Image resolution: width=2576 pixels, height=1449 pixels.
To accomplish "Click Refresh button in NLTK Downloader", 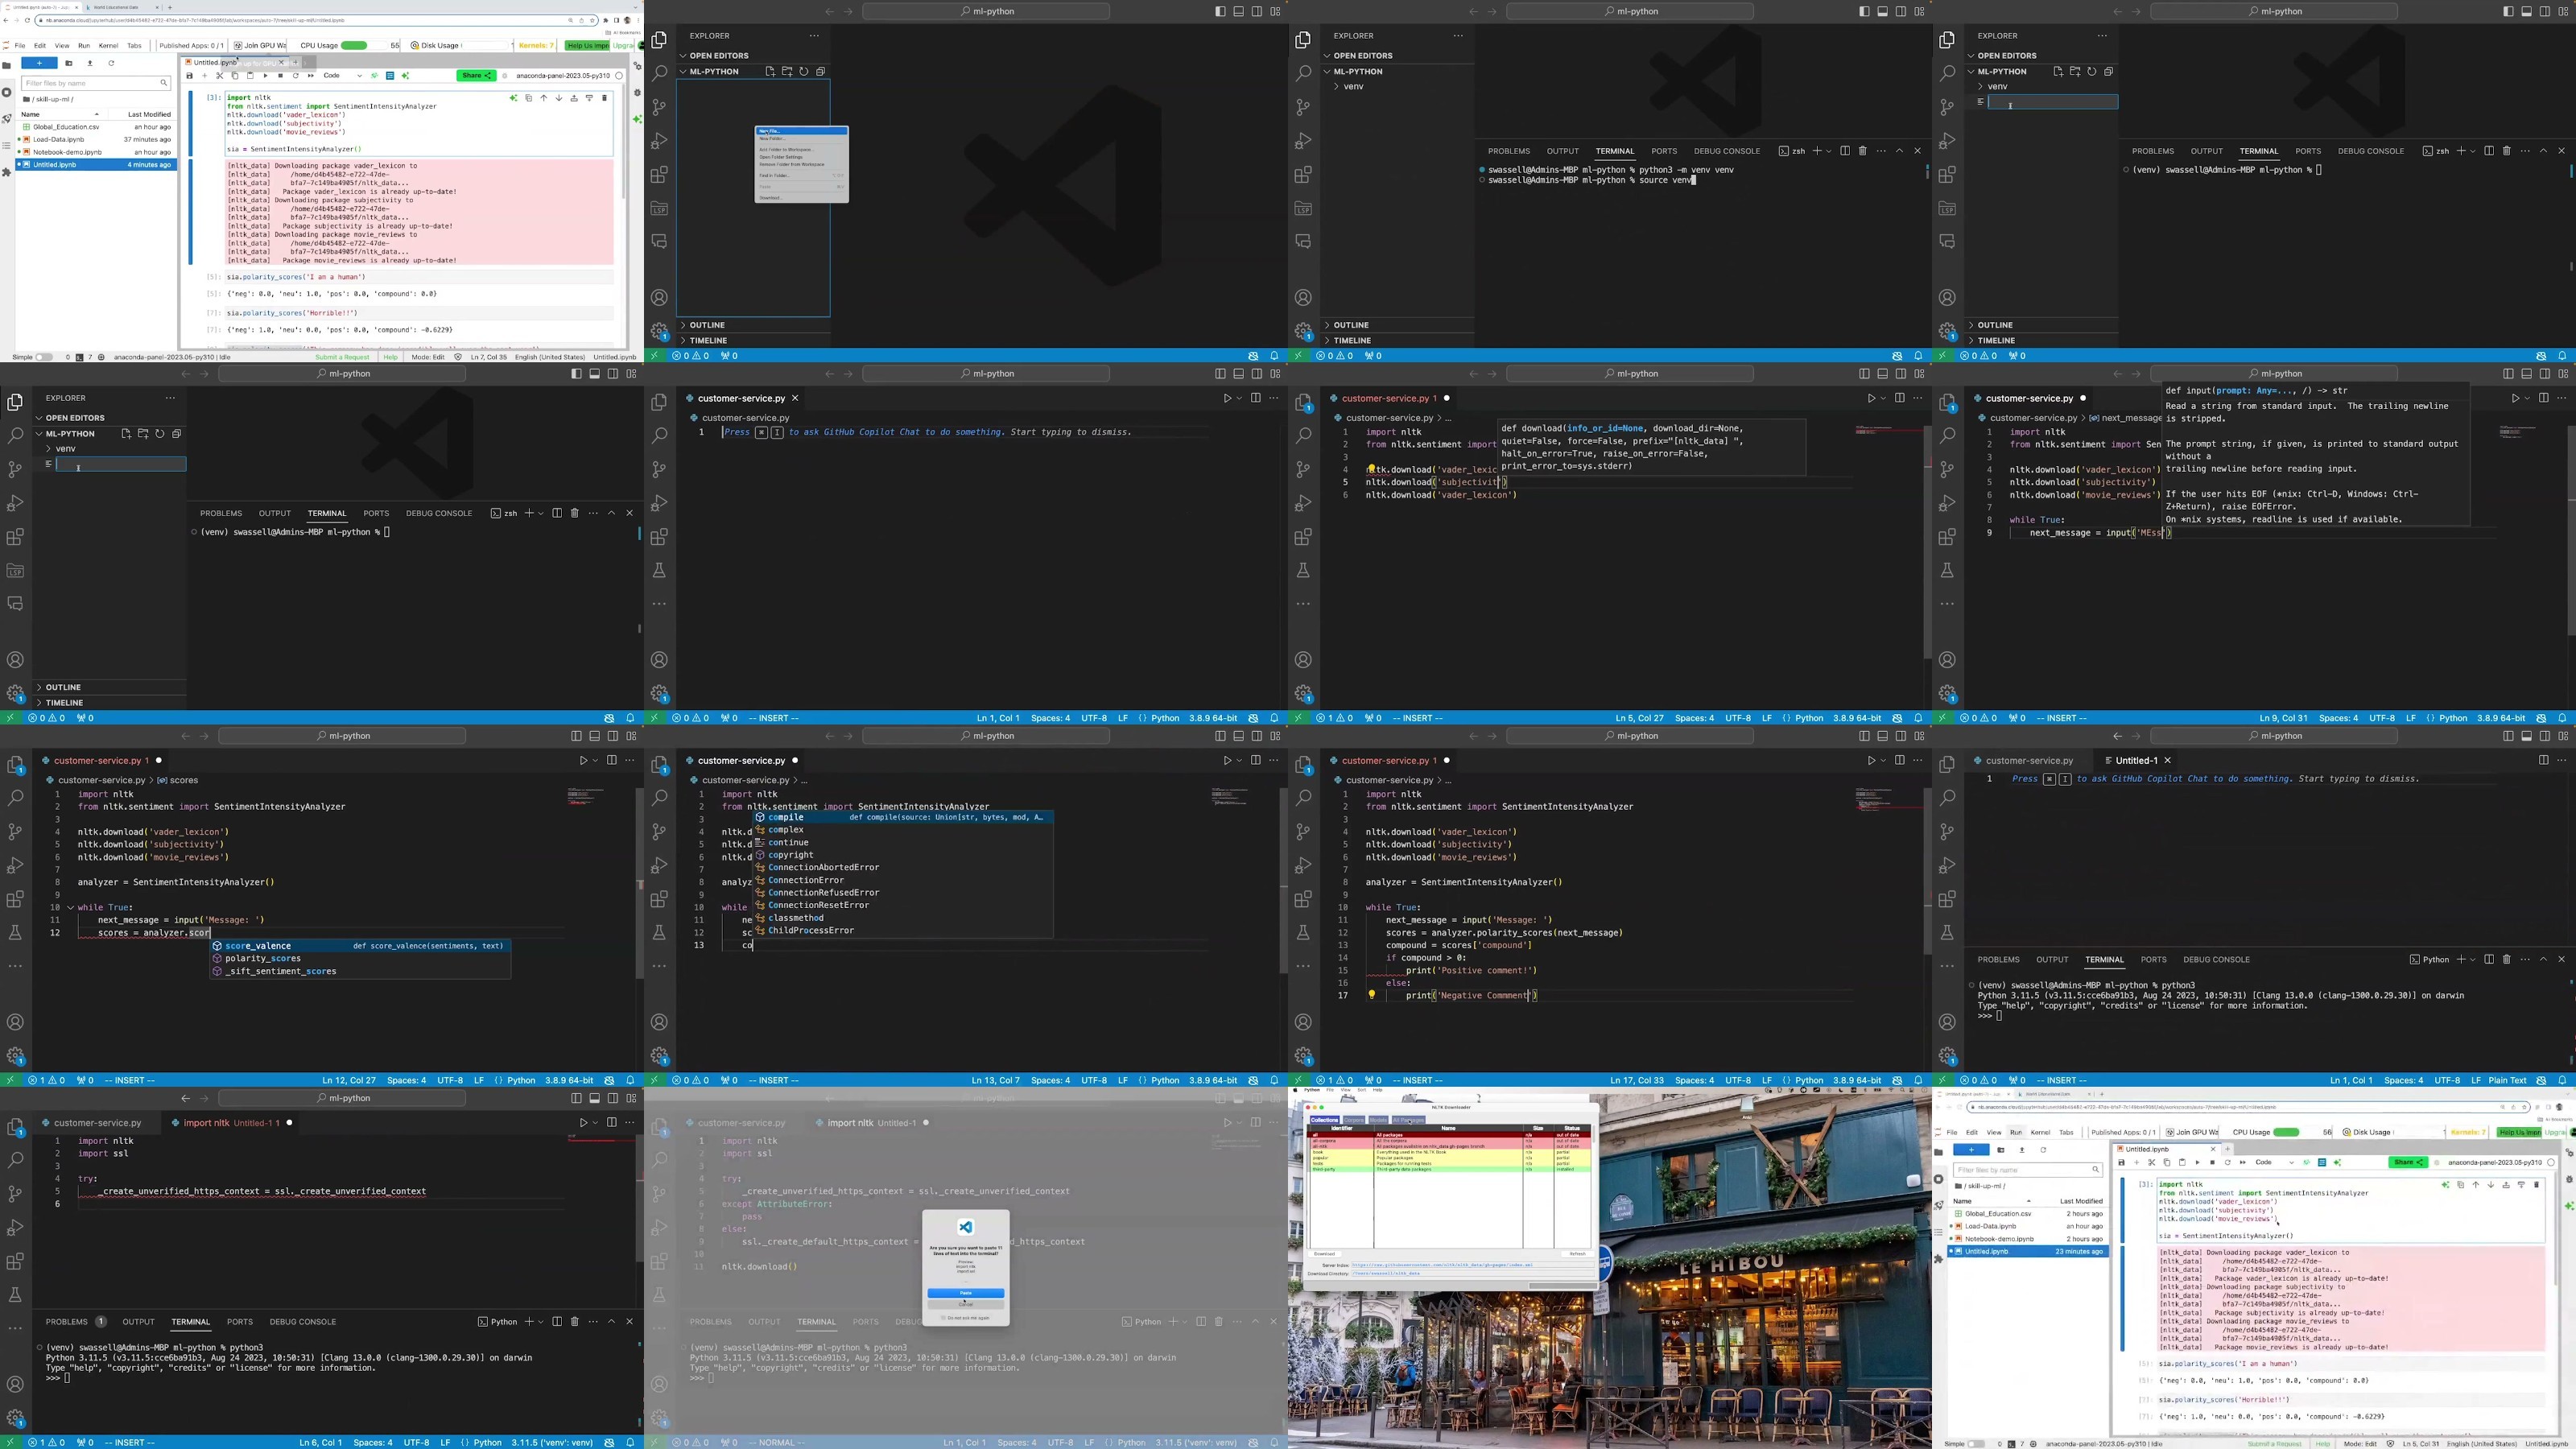I will point(1577,1254).
